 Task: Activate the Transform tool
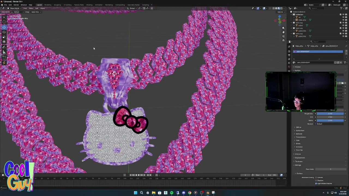coord(4,42)
